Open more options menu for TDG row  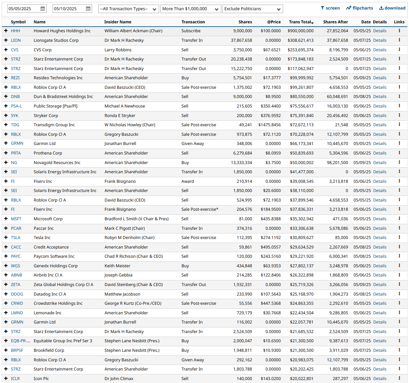point(399,125)
